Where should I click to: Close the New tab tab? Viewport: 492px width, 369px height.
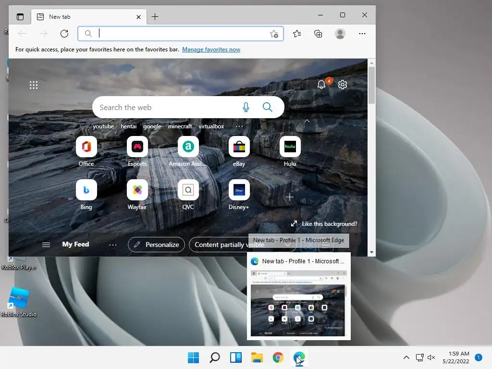point(138,17)
